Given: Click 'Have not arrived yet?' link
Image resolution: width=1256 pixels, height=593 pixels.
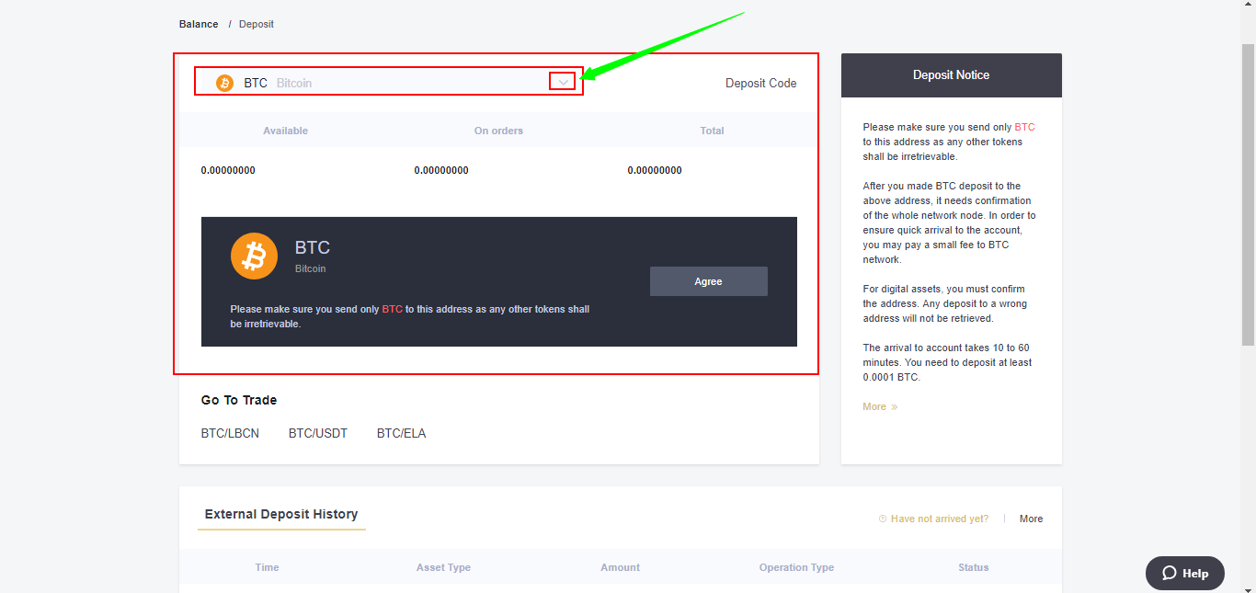Looking at the screenshot, I should click(x=940, y=519).
